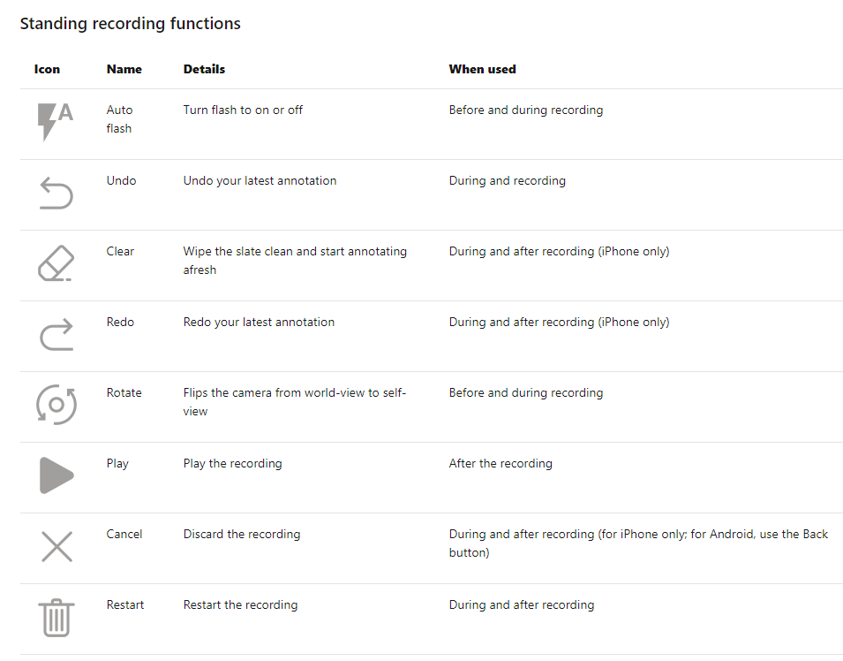Click the Clear eraser icon

[x=56, y=263]
